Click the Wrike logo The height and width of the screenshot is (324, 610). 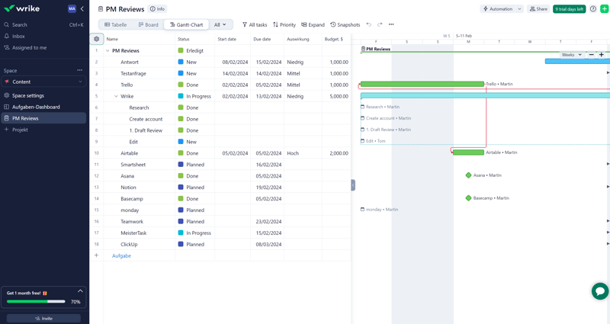coord(22,8)
